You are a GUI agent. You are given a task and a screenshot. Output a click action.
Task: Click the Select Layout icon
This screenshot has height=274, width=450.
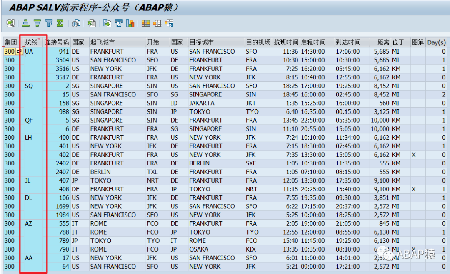click(157, 23)
